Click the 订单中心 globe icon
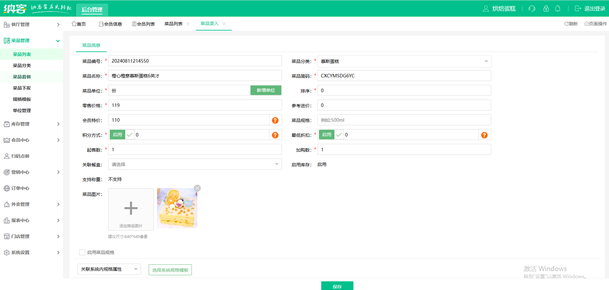This screenshot has height=290, width=609. [x=6, y=188]
